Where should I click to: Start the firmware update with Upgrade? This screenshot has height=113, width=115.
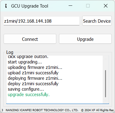pos(85,39)
